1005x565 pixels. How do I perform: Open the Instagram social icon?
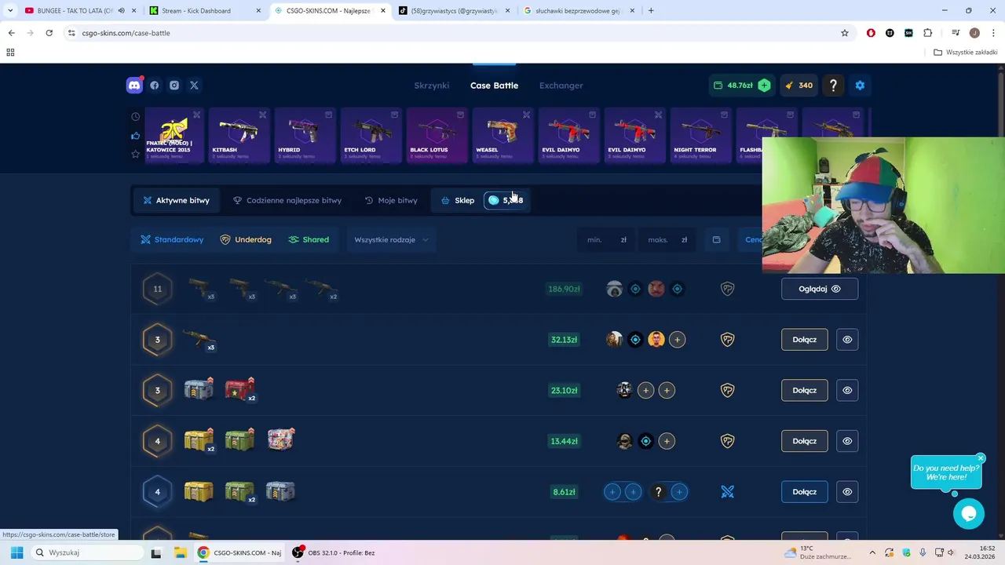click(174, 86)
